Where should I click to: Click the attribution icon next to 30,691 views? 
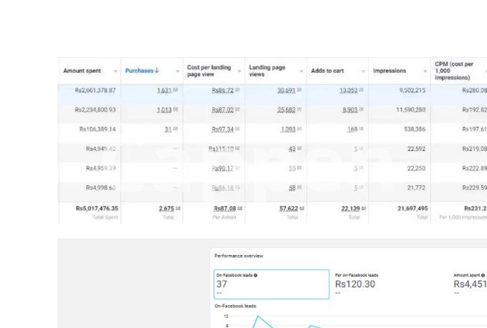pyautogui.click(x=299, y=91)
